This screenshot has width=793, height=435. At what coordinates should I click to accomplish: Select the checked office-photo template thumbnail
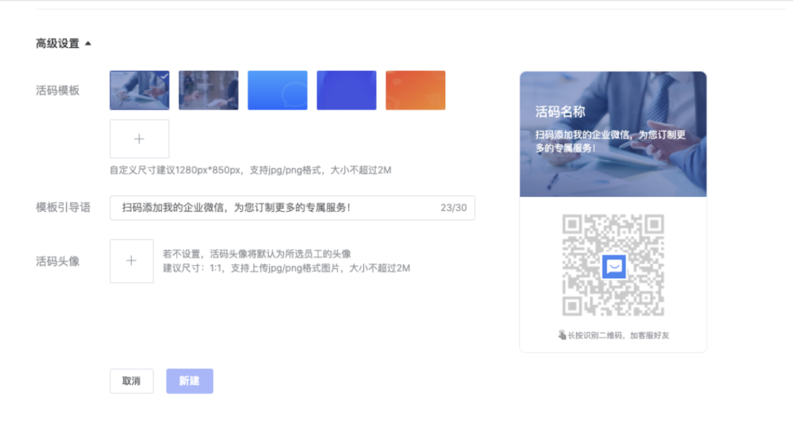[x=140, y=90]
